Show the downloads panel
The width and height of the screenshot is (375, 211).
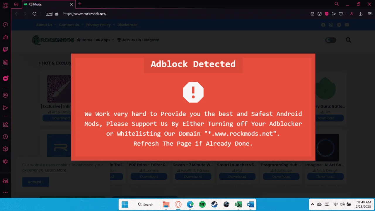point(361,14)
